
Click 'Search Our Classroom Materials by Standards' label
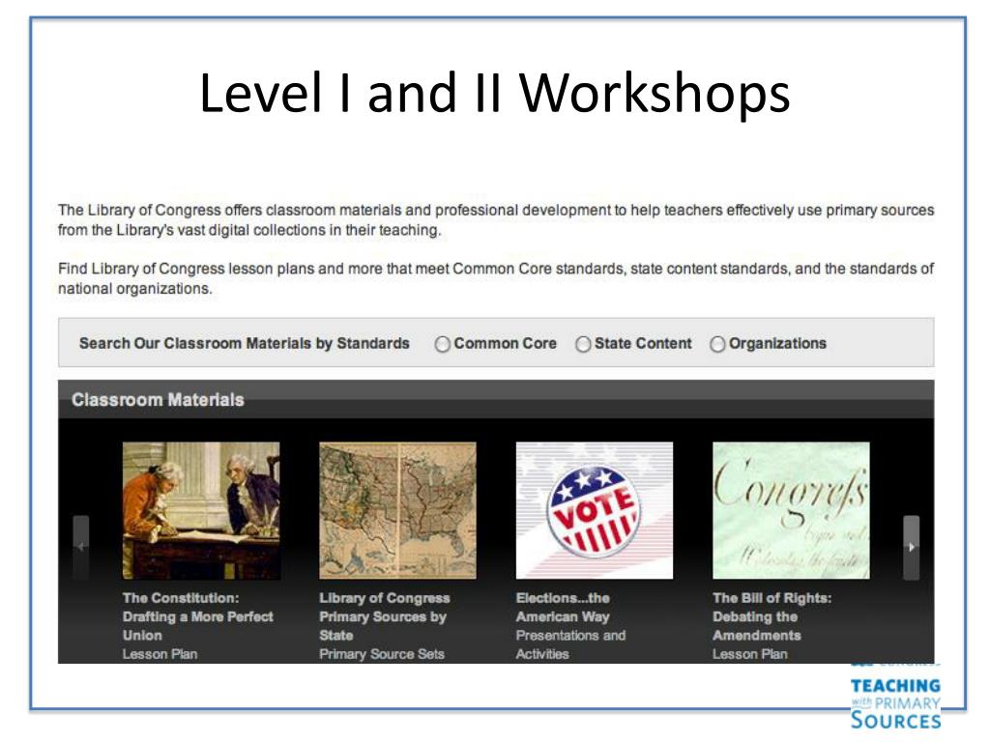click(x=245, y=343)
